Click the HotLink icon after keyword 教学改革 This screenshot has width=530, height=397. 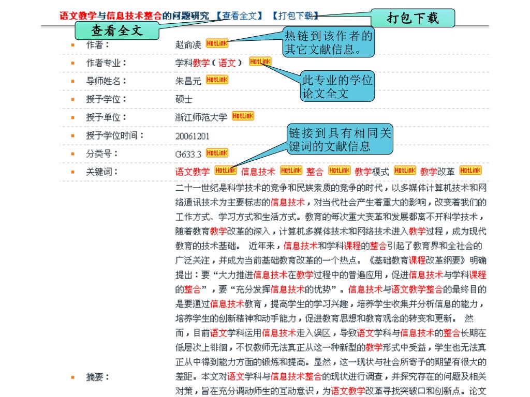(470, 171)
